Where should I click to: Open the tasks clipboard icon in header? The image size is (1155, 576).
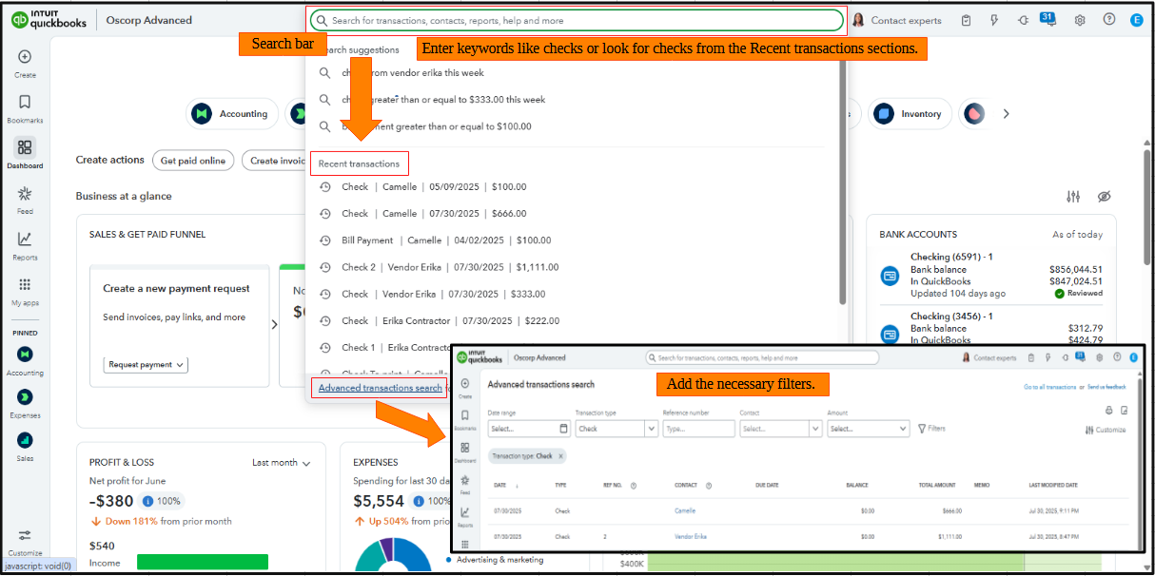pyautogui.click(x=967, y=20)
